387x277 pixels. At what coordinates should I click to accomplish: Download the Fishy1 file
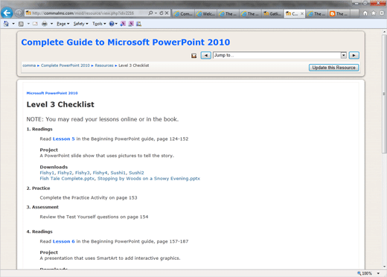47,173
